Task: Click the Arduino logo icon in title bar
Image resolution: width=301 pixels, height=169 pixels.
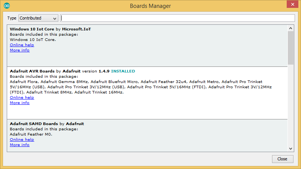Action: point(7,6)
